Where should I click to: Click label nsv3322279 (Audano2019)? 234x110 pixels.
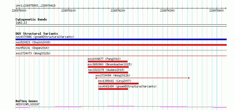[106, 70]
